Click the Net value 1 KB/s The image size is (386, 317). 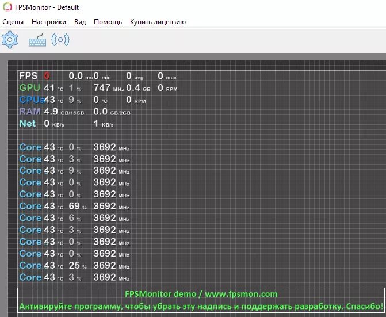pyautogui.click(x=104, y=124)
